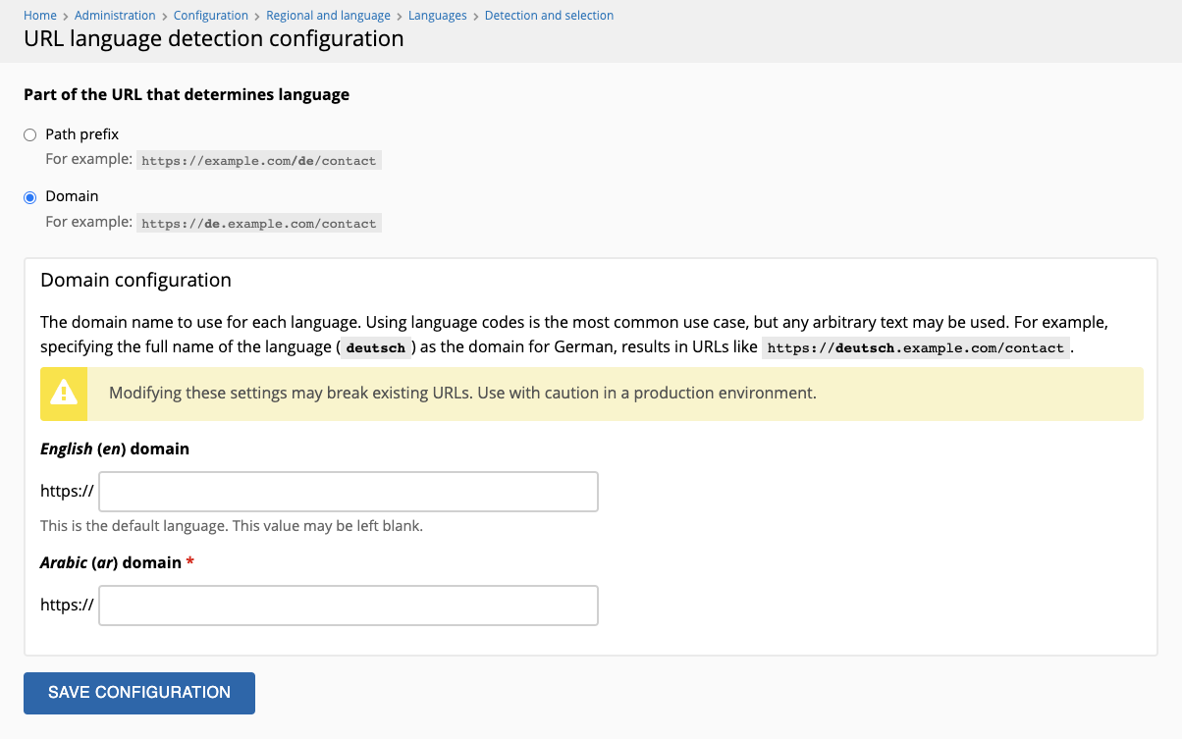Visit the Detection and selection page
1182x739 pixels.
(x=549, y=15)
